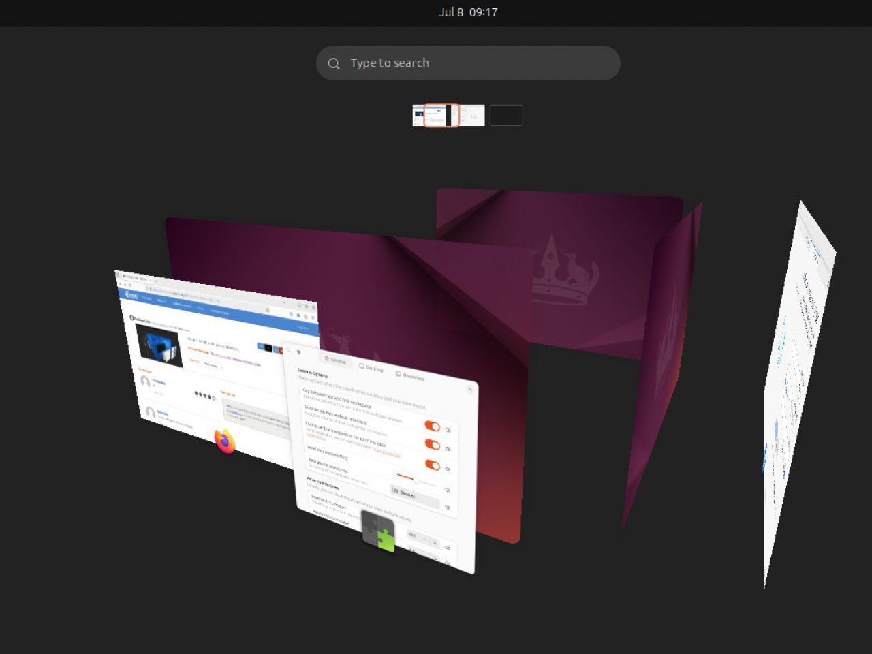
Task: Click the cube screenshot image in Firefox
Action: click(x=159, y=345)
